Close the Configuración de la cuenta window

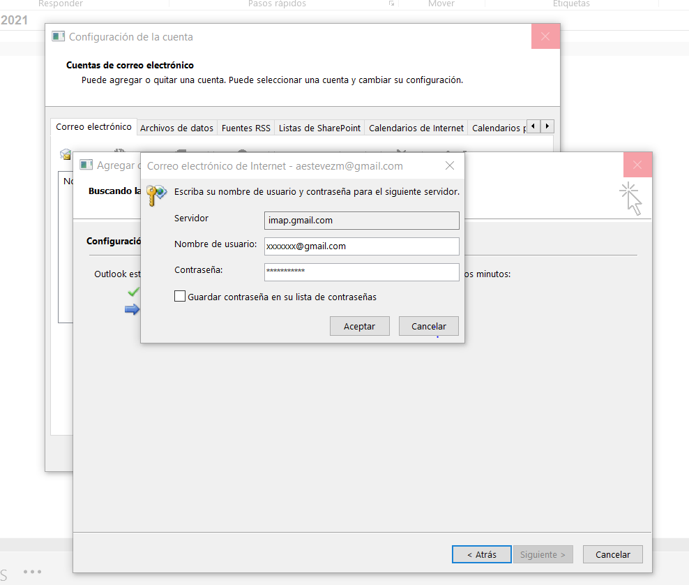(545, 36)
